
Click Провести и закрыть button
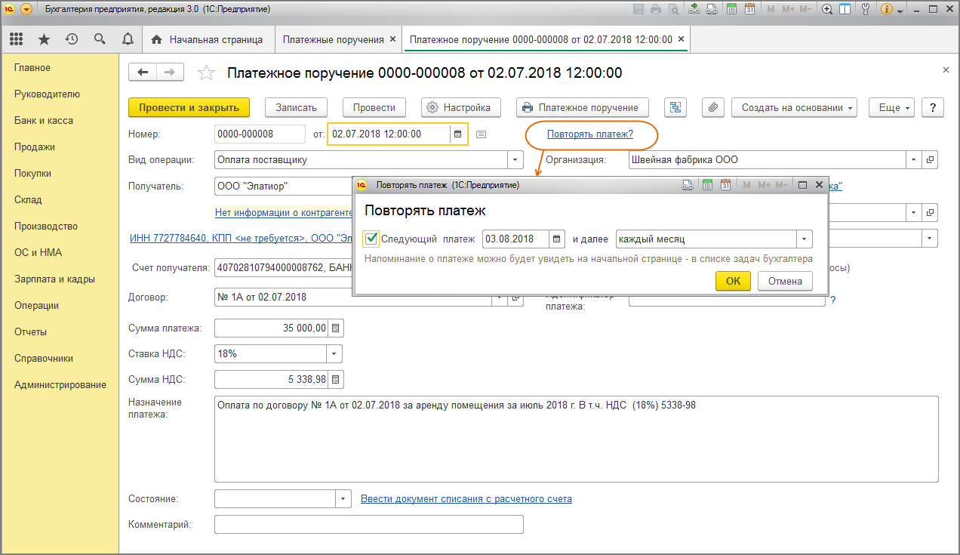click(x=189, y=107)
